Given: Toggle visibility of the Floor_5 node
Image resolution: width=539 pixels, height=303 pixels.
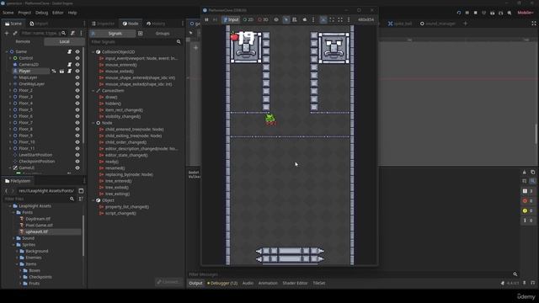Looking at the screenshot, I should (77, 109).
